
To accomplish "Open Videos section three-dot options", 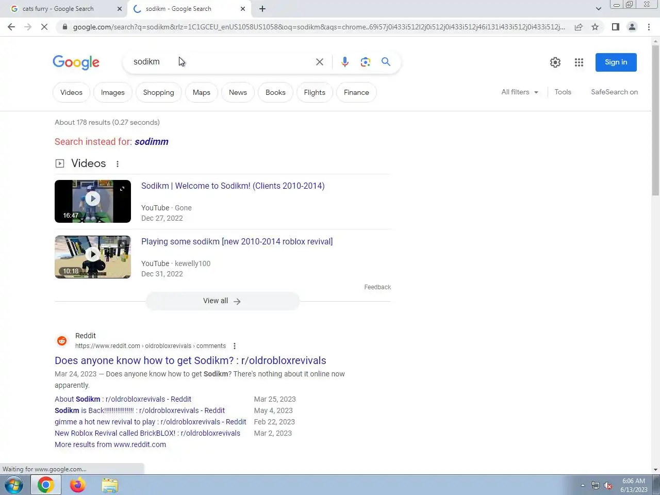I will 118,164.
